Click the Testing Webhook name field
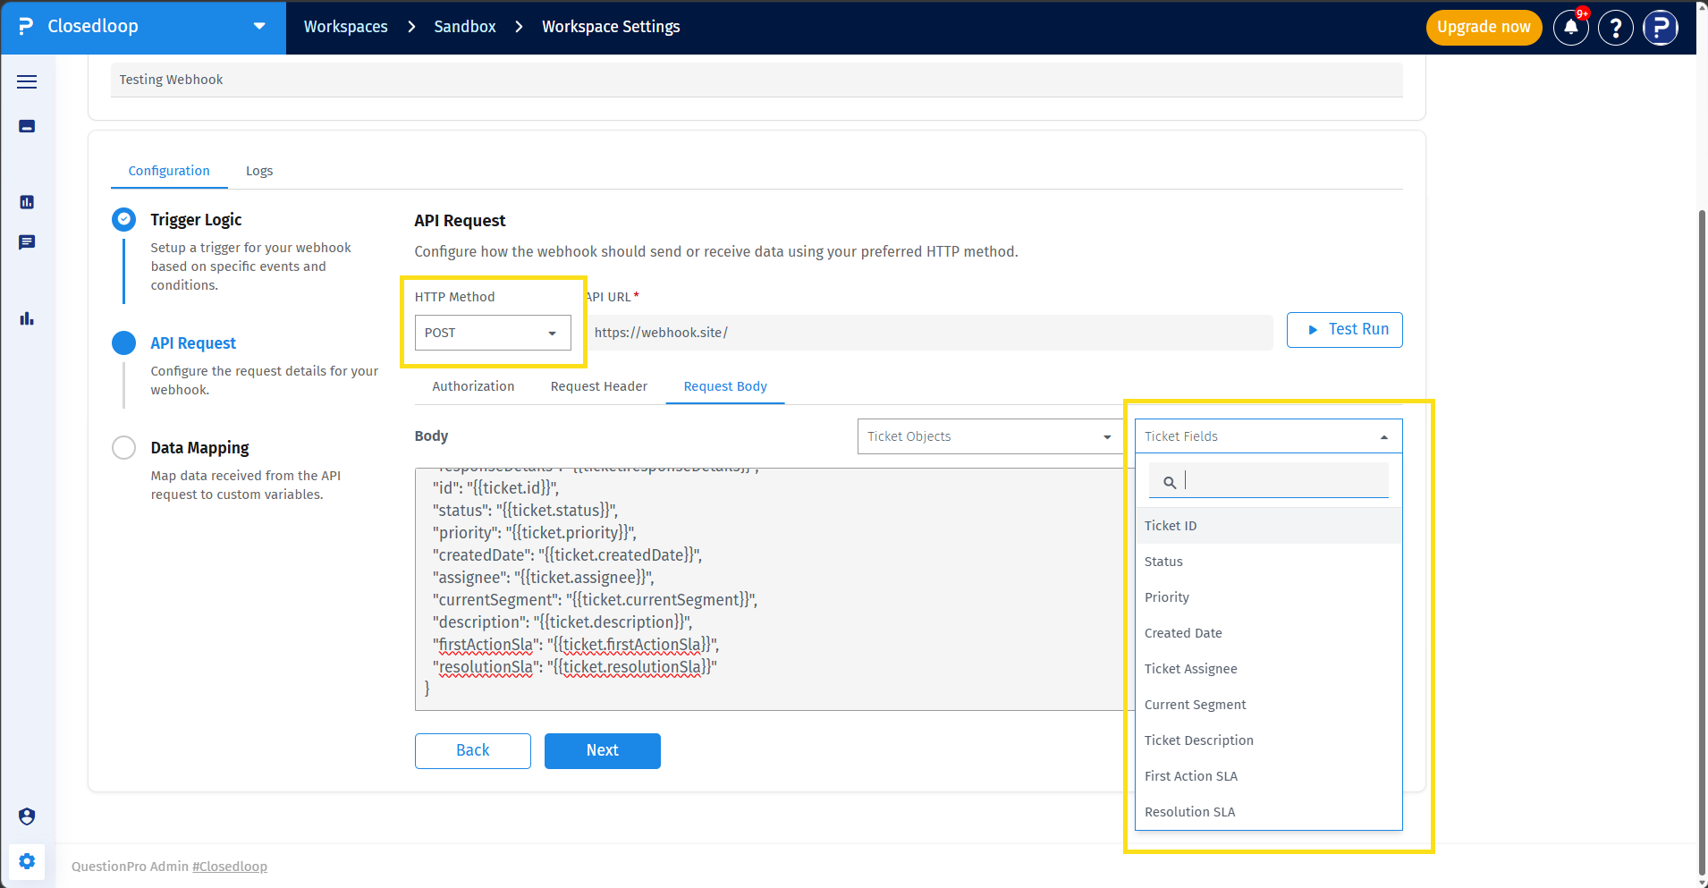1708x888 pixels. click(757, 80)
